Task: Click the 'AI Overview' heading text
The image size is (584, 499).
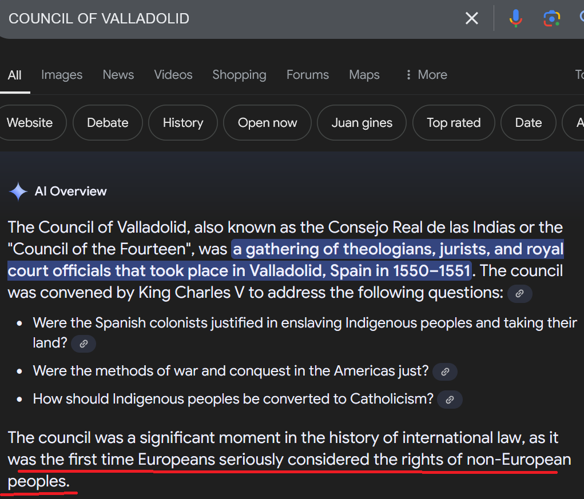Action: pyautogui.click(x=71, y=191)
